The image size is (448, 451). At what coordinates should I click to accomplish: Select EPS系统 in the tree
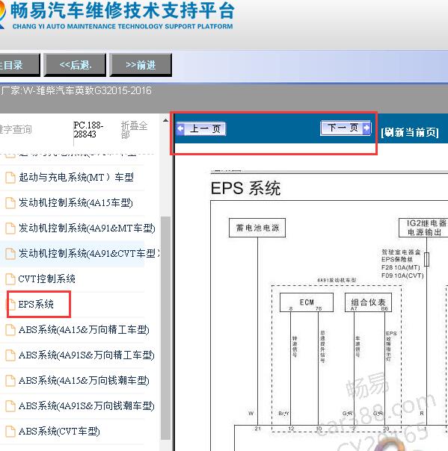(x=36, y=304)
